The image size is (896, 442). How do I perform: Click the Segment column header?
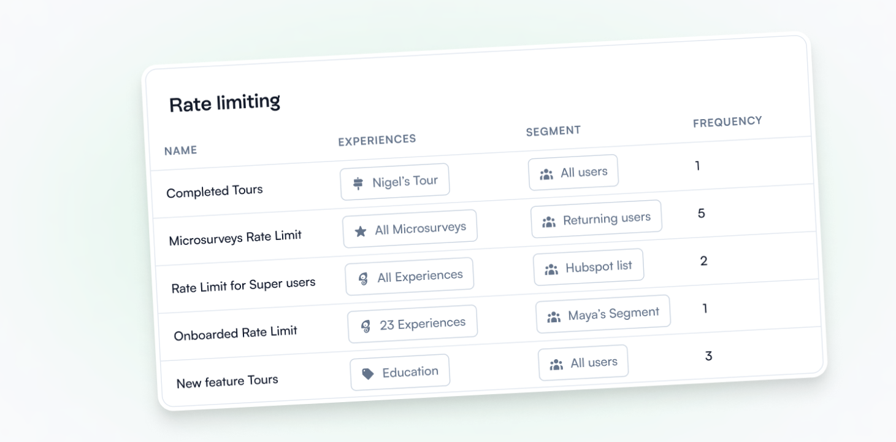[x=553, y=131]
